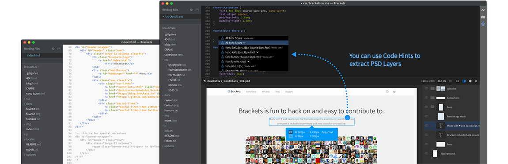
Task: Select percent unit in measurement popup
Action: click(x=291, y=137)
